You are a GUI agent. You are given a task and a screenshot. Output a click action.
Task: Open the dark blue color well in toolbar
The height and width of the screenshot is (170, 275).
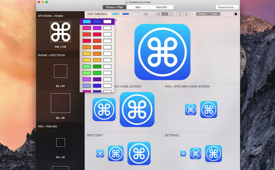point(125,14)
